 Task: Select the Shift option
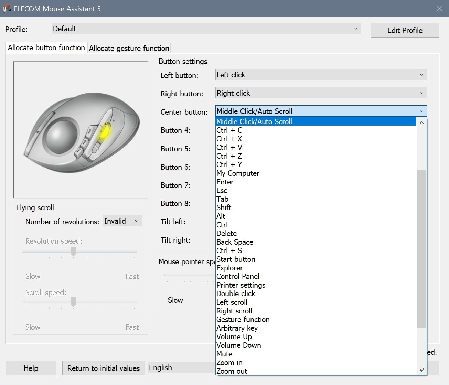tap(316, 207)
